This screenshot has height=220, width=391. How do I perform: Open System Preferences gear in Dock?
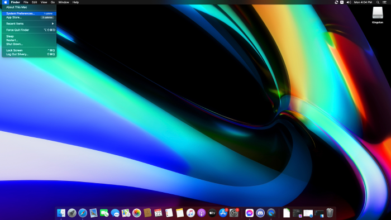tap(234, 213)
